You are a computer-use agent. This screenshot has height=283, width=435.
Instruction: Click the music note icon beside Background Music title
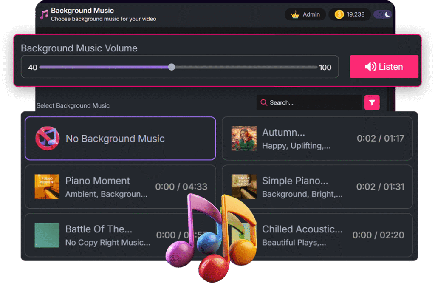[44, 14]
